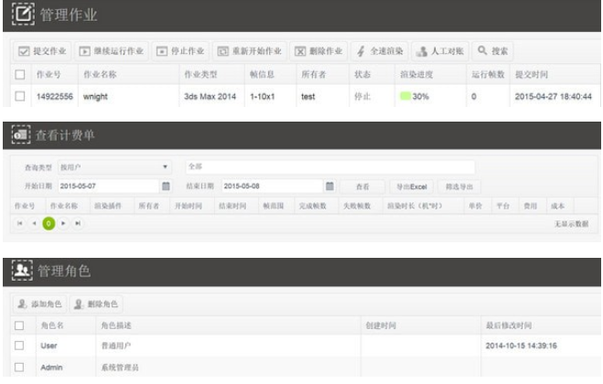The image size is (603, 384).
Task: Sort by the 帧信息 column header
Action: pyautogui.click(x=262, y=75)
